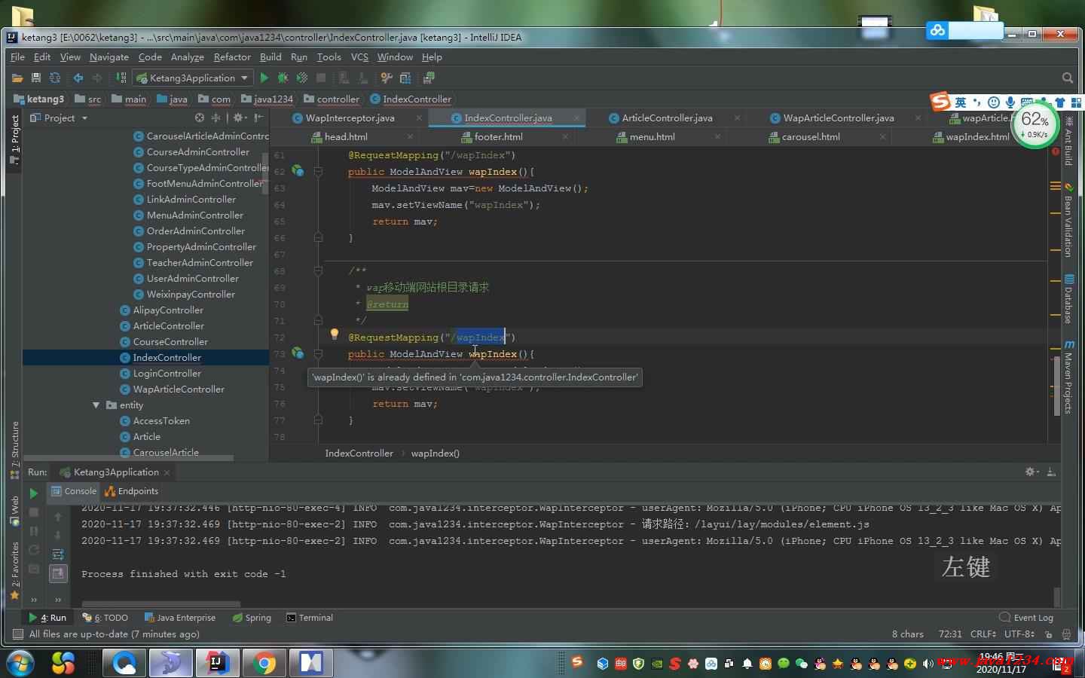Open the 1: Project side tool window
Screen dimensions: 1085x678
(14, 139)
